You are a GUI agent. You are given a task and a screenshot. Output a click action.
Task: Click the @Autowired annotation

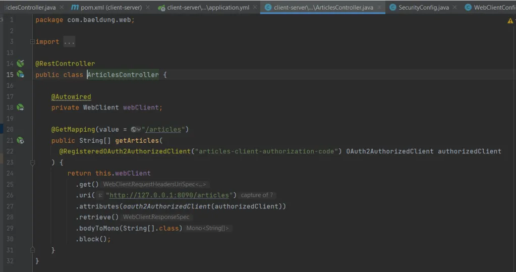pyautogui.click(x=71, y=97)
